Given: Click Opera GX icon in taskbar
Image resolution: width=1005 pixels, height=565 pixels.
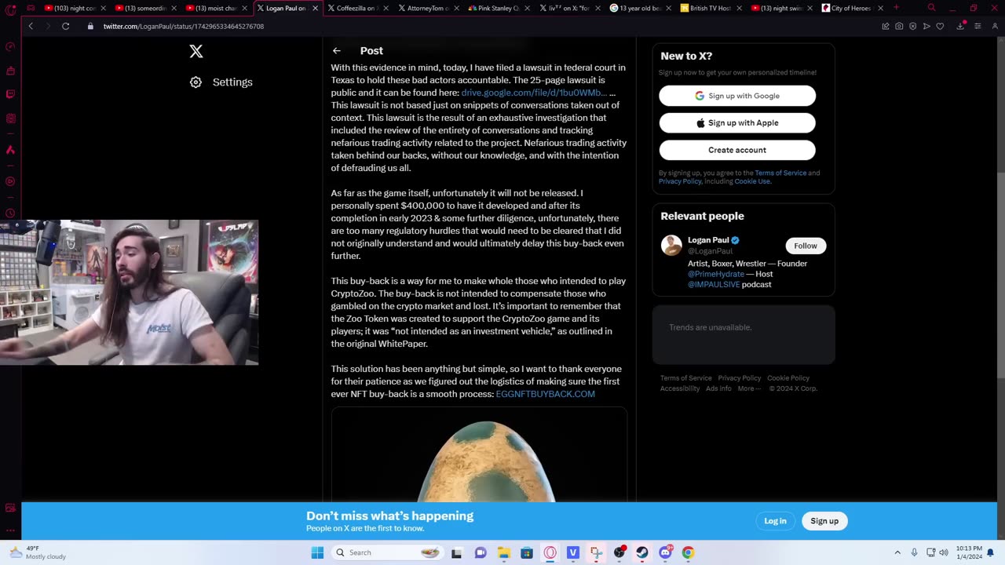Looking at the screenshot, I should pos(550,552).
